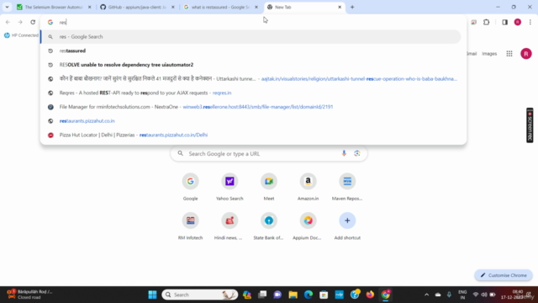This screenshot has height=303, width=538.
Task: Launch Microsoft Edge from the taskbar
Action: click(309, 295)
